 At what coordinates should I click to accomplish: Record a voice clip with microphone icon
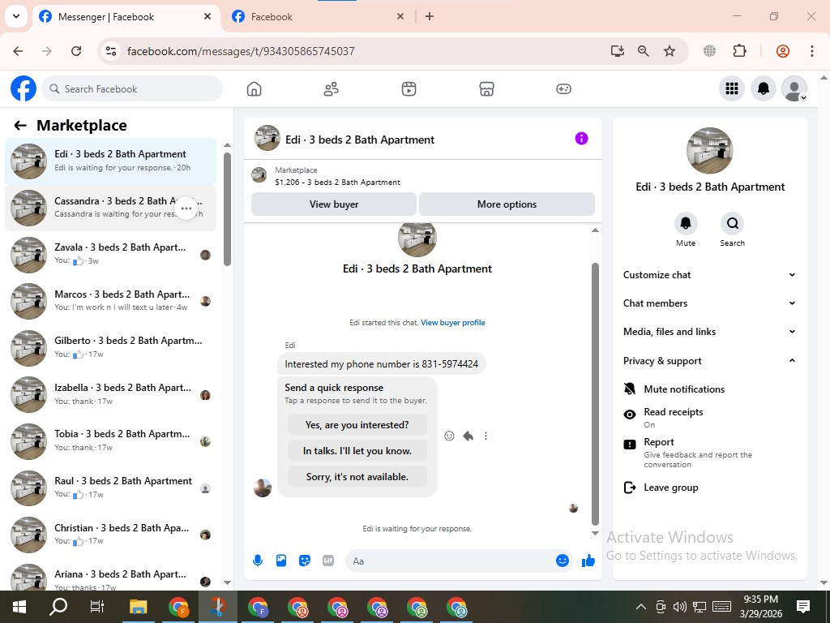tap(258, 561)
